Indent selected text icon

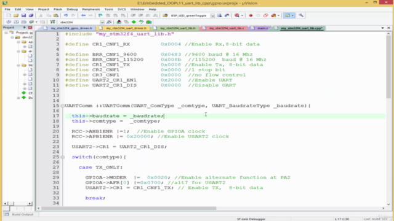pos(133,15)
